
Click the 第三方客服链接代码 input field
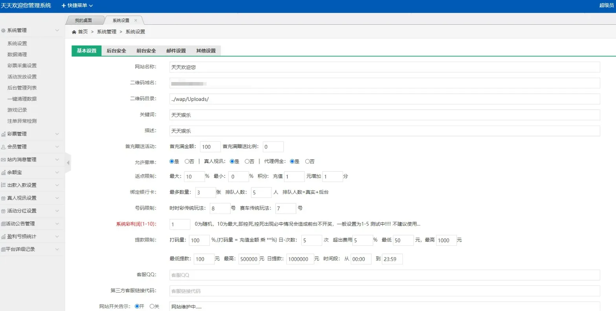(385, 291)
